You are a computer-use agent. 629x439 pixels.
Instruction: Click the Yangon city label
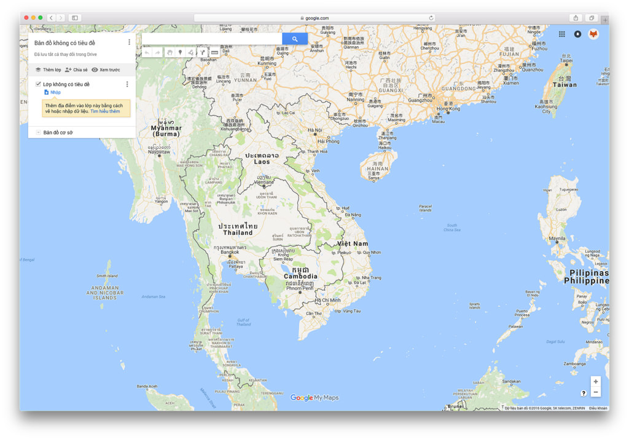pyautogui.click(x=161, y=201)
